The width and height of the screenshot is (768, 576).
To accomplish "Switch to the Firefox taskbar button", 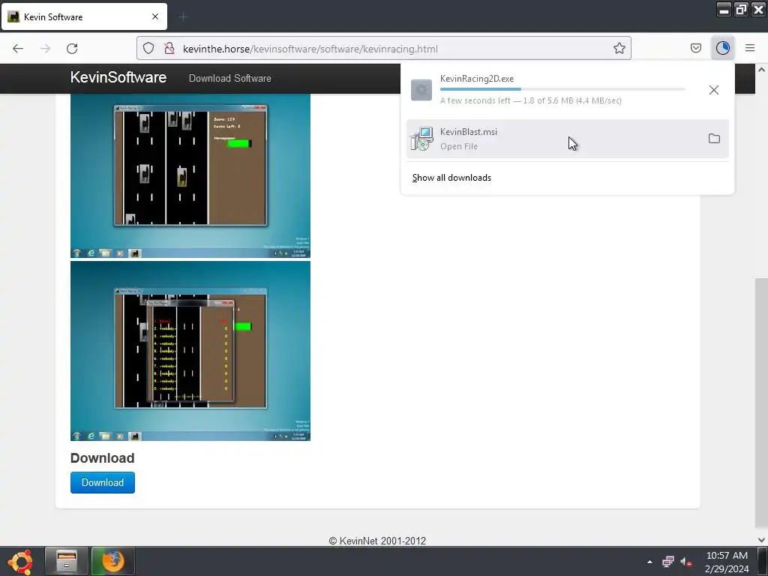I will [113, 561].
